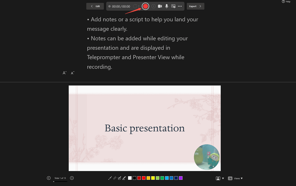Go back to Edit mode
This screenshot has height=186, width=296.
click(95, 6)
